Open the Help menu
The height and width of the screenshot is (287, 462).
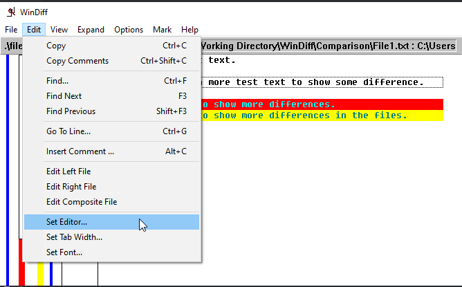click(x=190, y=30)
